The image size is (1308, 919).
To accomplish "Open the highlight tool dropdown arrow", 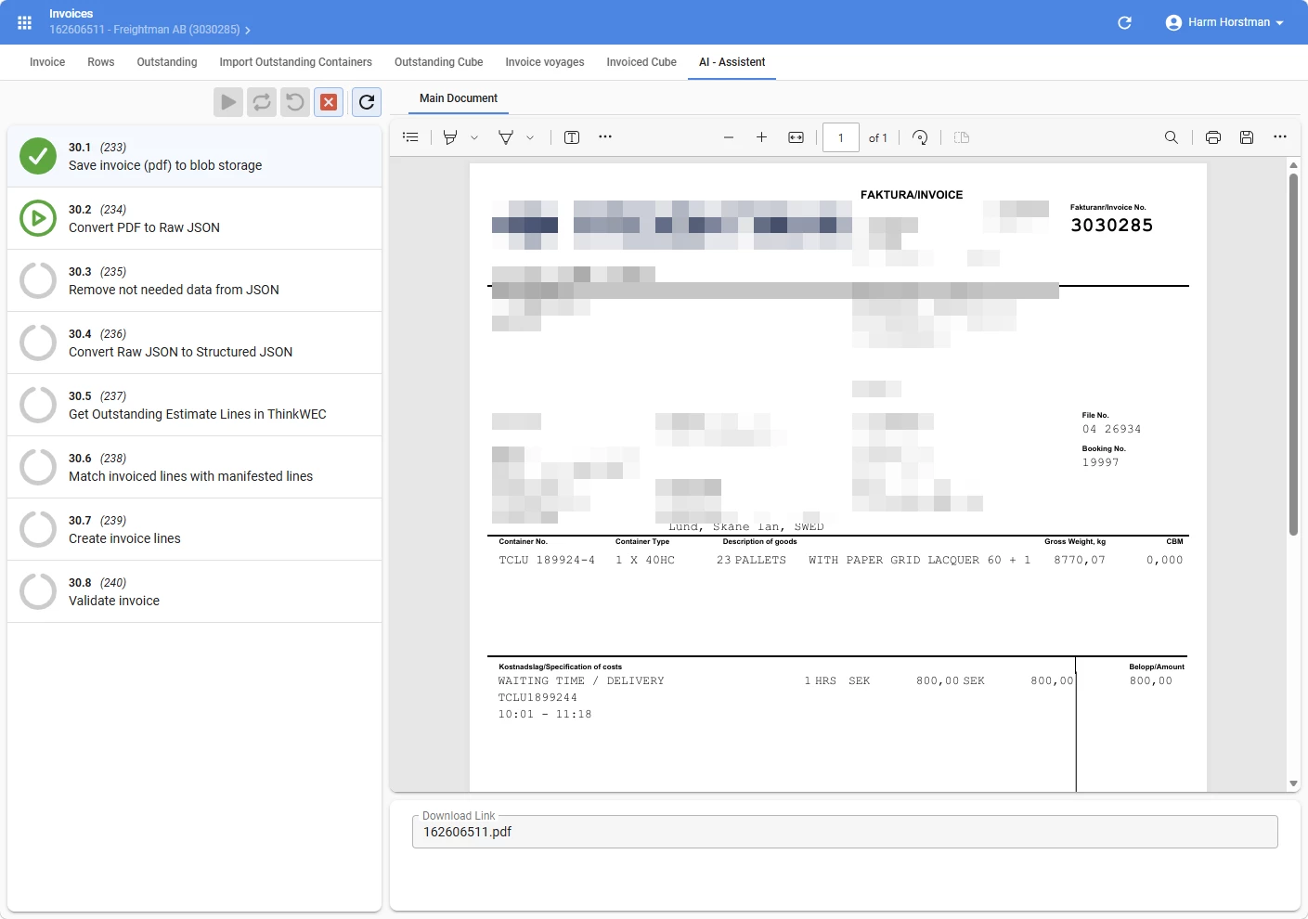I will tap(474, 137).
